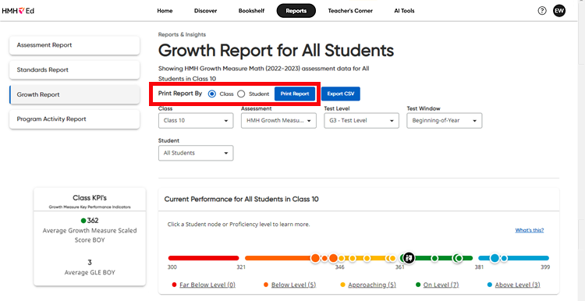Click the Export CSV button

click(x=341, y=94)
